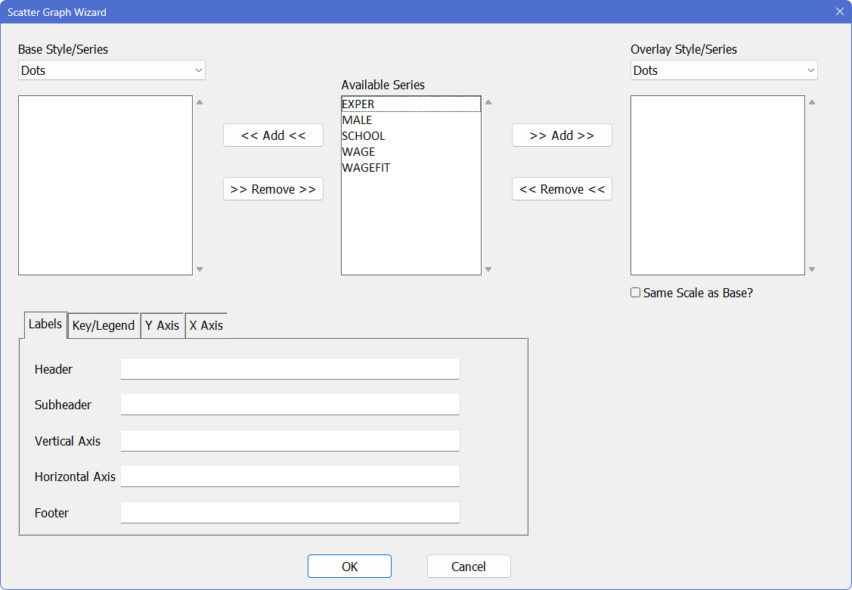852x590 pixels.
Task: Click down arrow beside Available Series list
Action: 488,269
